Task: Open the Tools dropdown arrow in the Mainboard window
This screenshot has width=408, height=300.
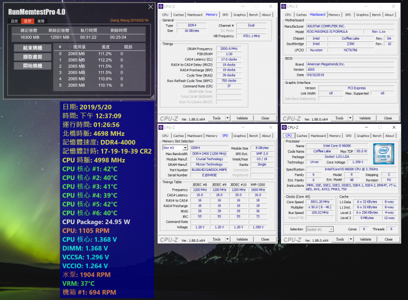Action: coord(350,118)
